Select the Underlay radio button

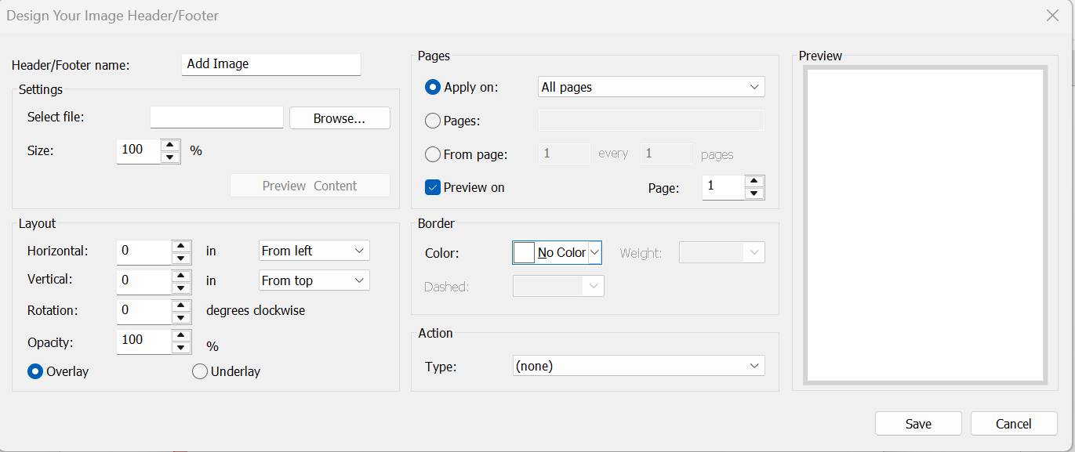(x=200, y=371)
